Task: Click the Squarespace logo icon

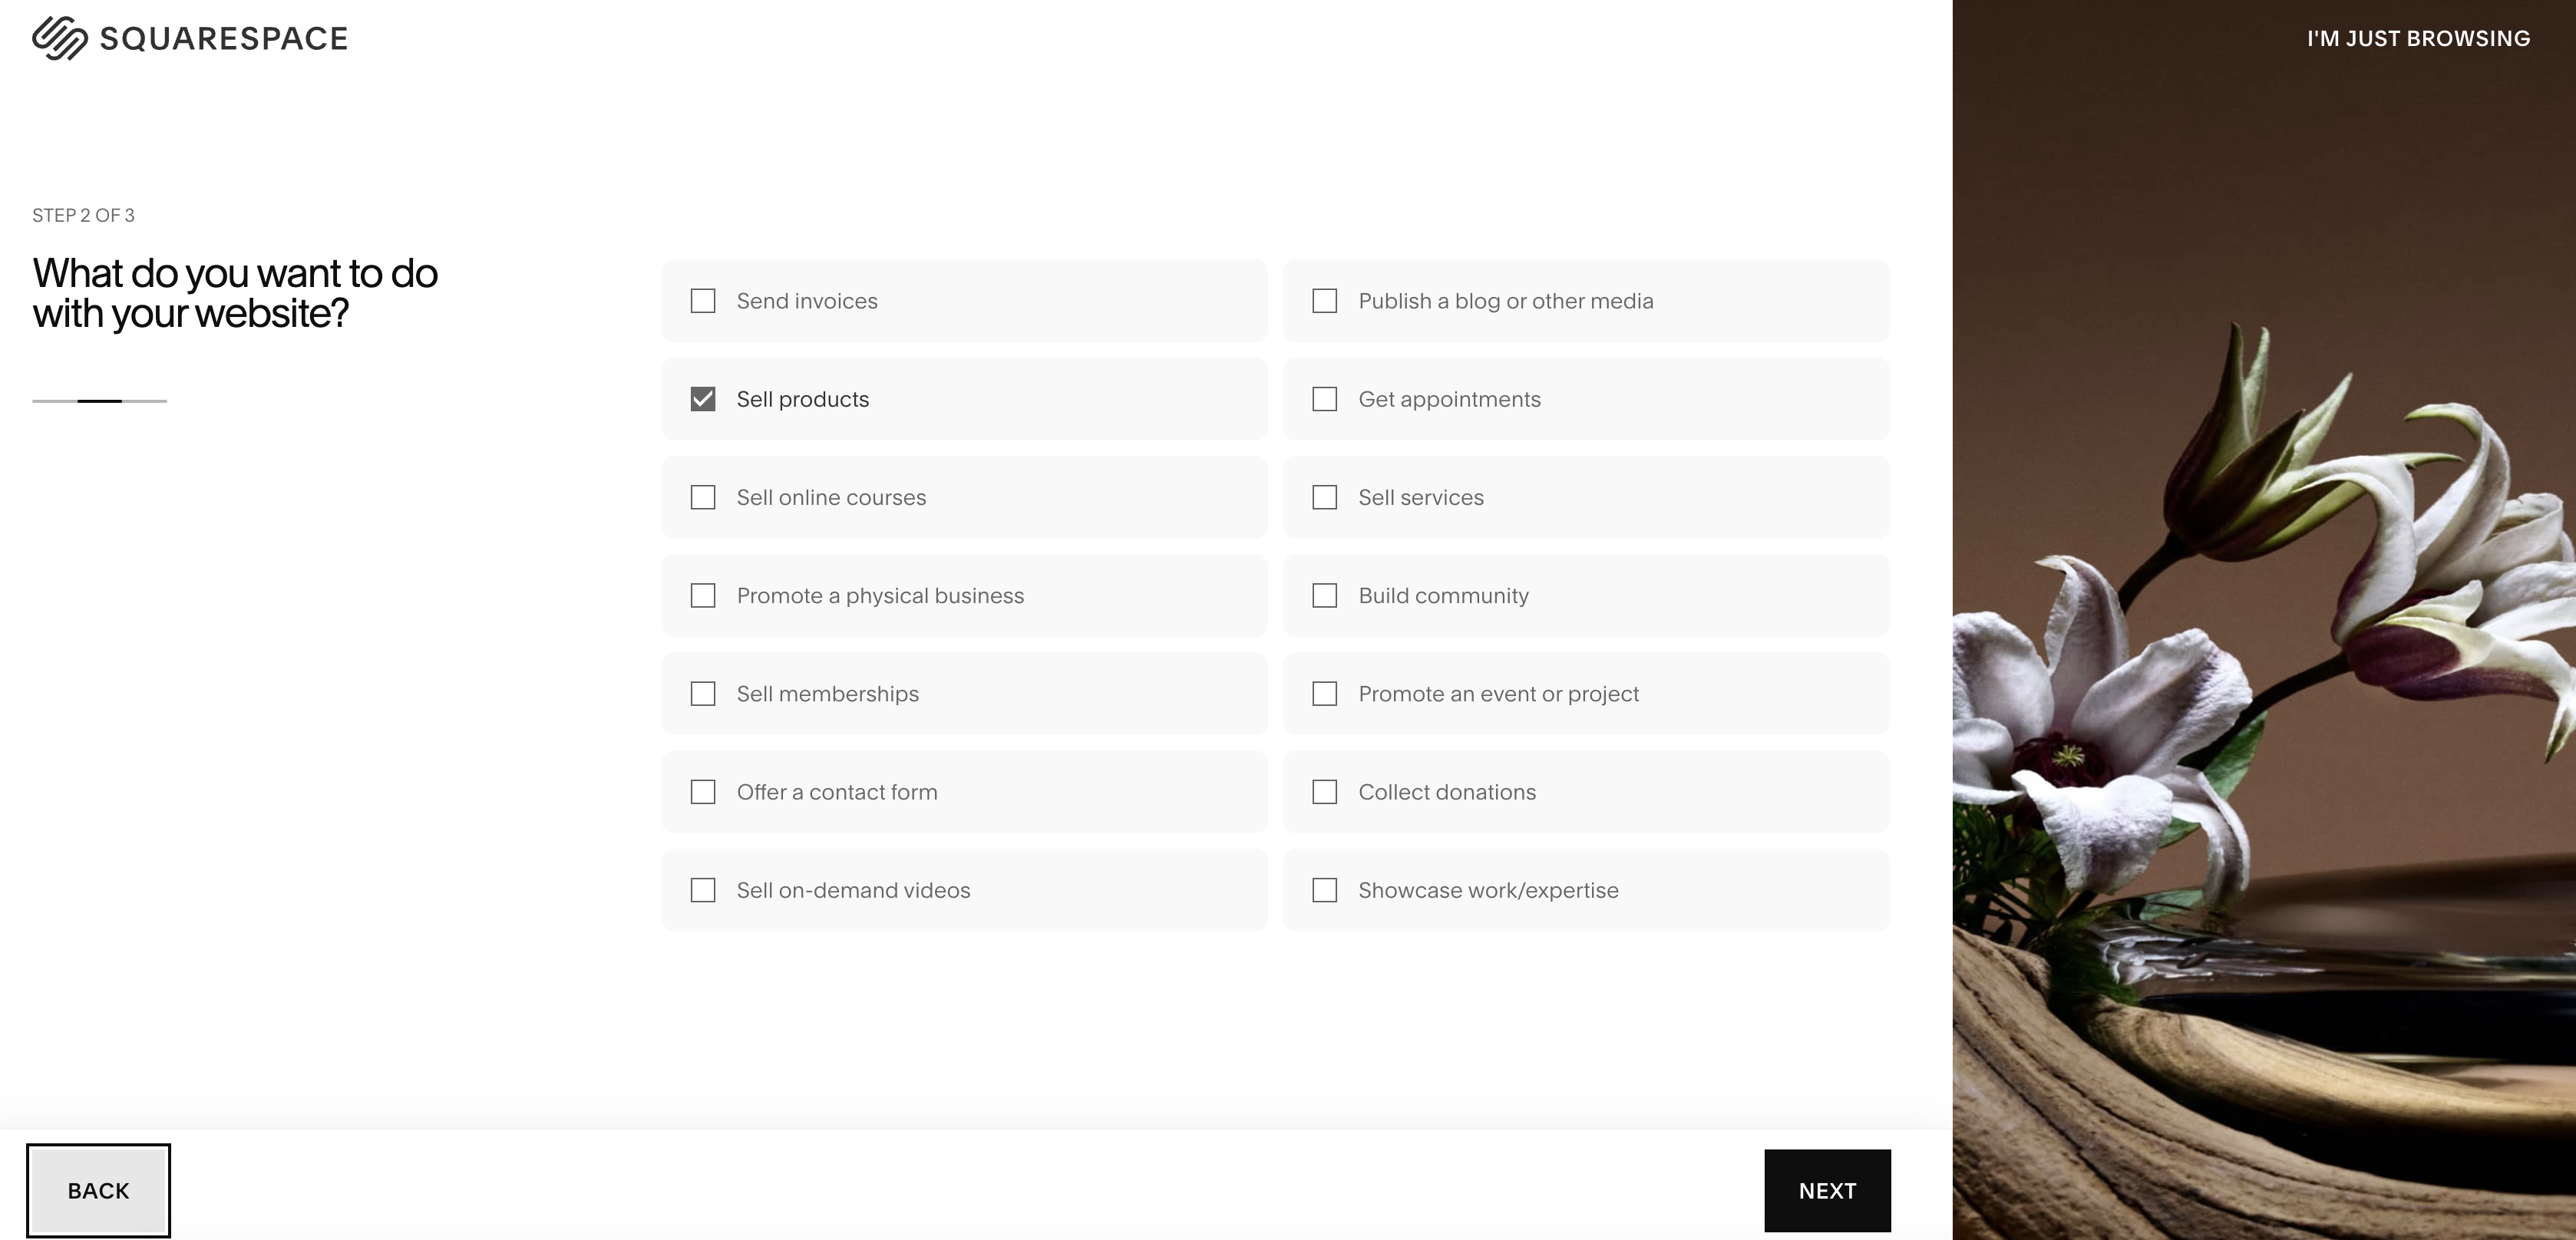Action: point(60,38)
